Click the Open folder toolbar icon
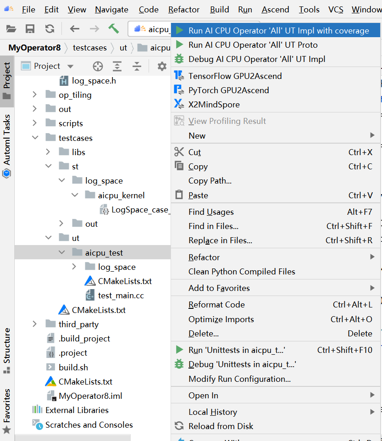The height and width of the screenshot is (441, 382). click(11, 29)
